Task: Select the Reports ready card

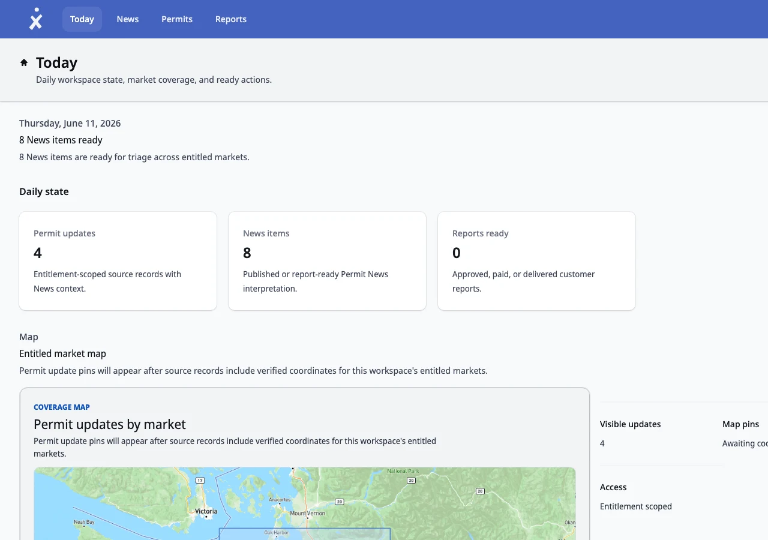Action: click(536, 261)
